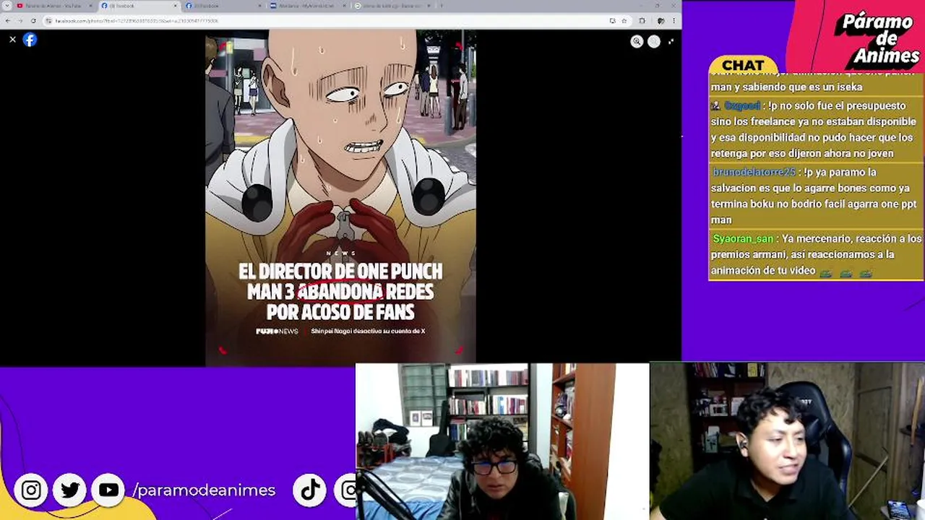Click the Páramo de Animes logo
Image resolution: width=925 pixels, height=520 pixels.
pos(877,38)
